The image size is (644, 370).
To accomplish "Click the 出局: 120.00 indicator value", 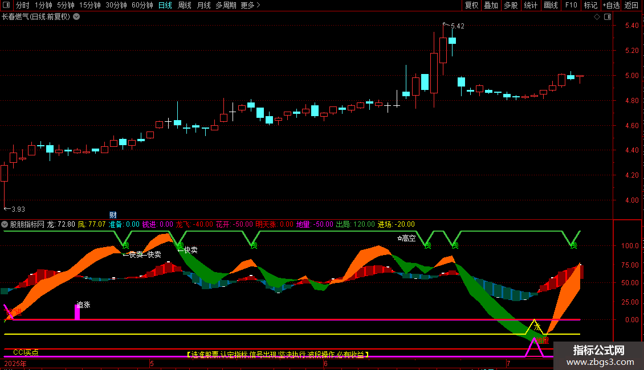I will click(355, 224).
